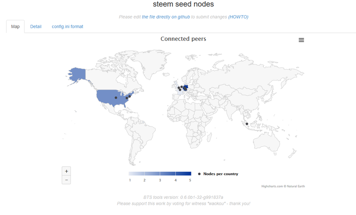The image size is (356, 215).
Task: Click the United Kingdom node dot
Action: pos(178,88)
